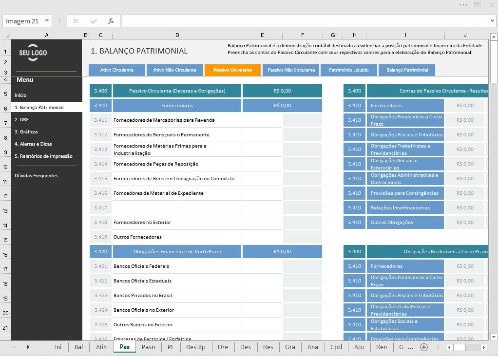This screenshot has height=356, width=498.
Task: Click 'Fornecedores de Peças de Reposição' row text
Action: click(x=155, y=164)
